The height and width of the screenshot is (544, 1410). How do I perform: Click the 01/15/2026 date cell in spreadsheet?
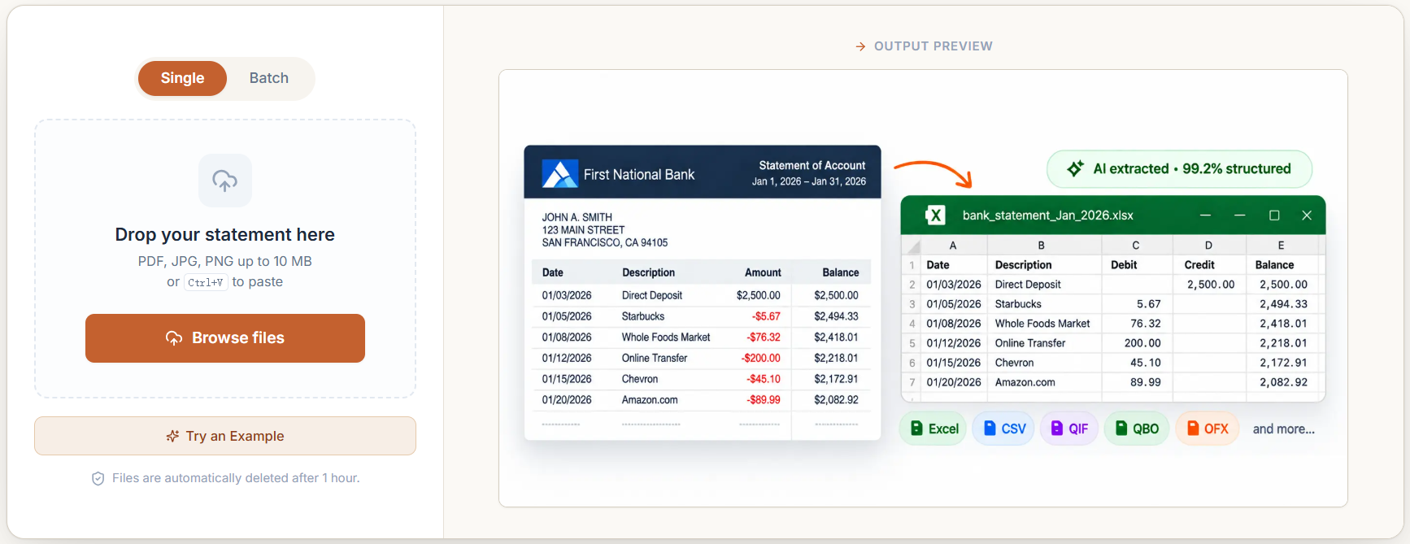pos(954,363)
